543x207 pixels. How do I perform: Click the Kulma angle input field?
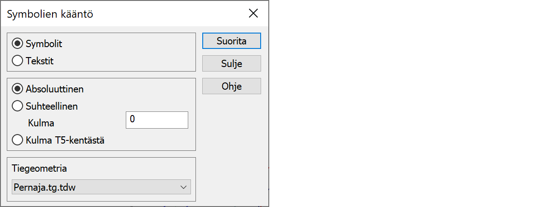(157, 120)
